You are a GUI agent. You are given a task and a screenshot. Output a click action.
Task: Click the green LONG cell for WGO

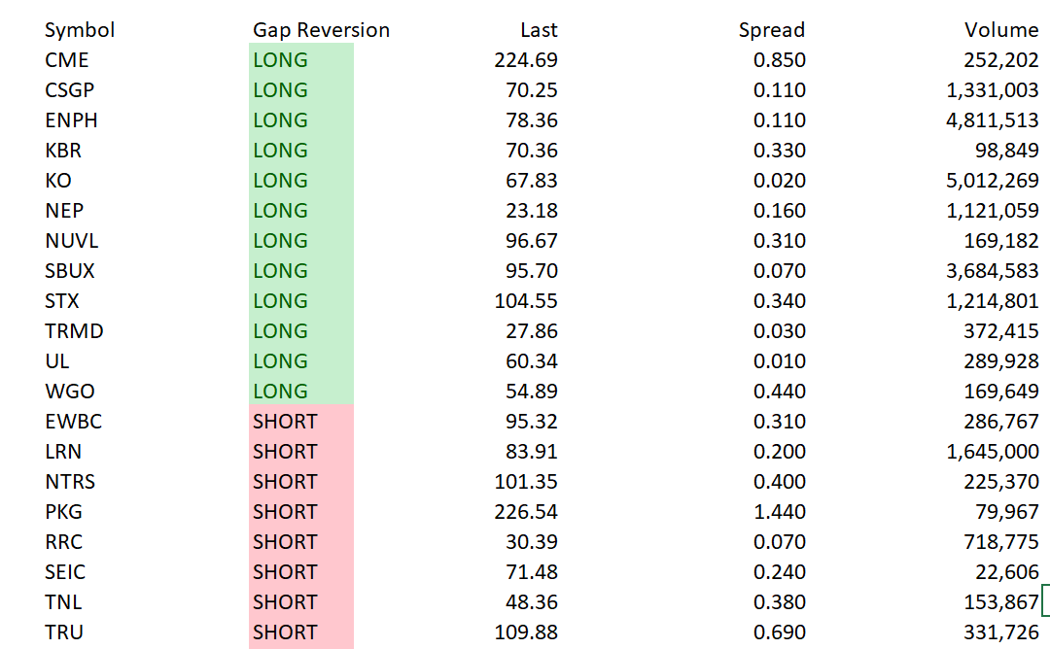pyautogui.click(x=301, y=392)
